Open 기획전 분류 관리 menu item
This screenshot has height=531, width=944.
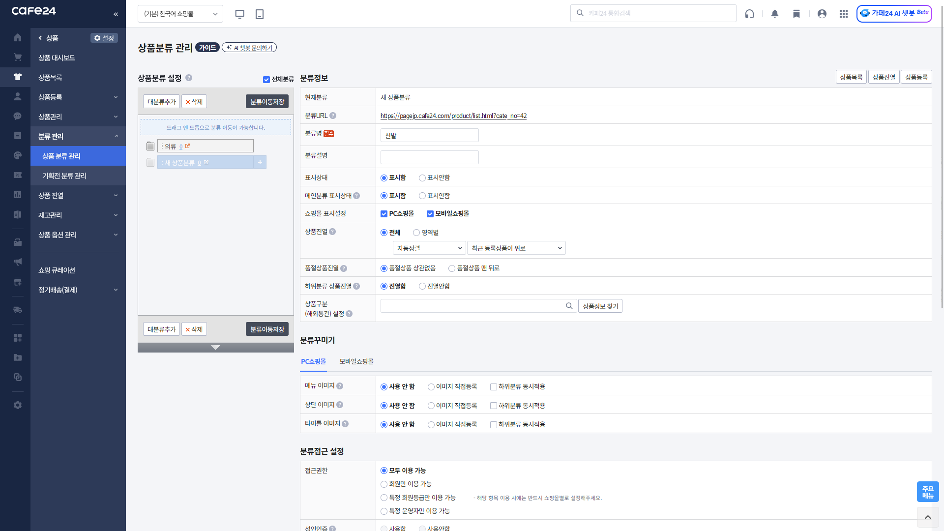[64, 176]
